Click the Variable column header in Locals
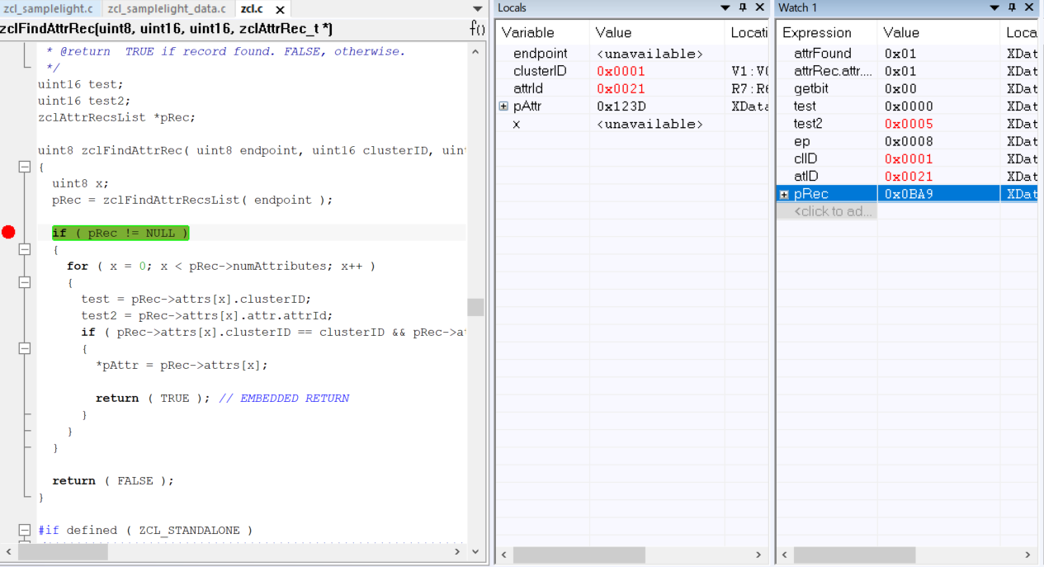The height and width of the screenshot is (567, 1044). (528, 33)
